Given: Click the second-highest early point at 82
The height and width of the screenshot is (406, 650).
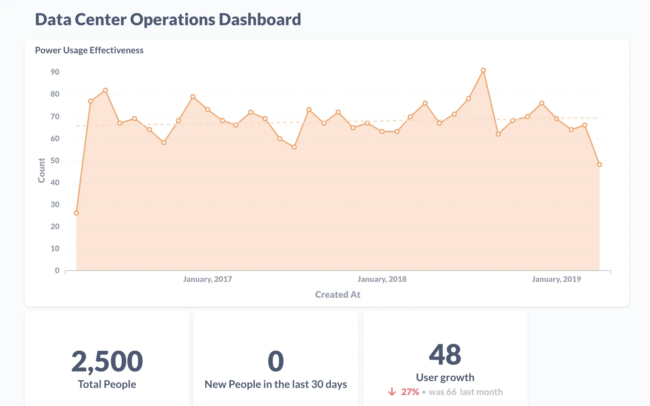Looking at the screenshot, I should coord(105,90).
